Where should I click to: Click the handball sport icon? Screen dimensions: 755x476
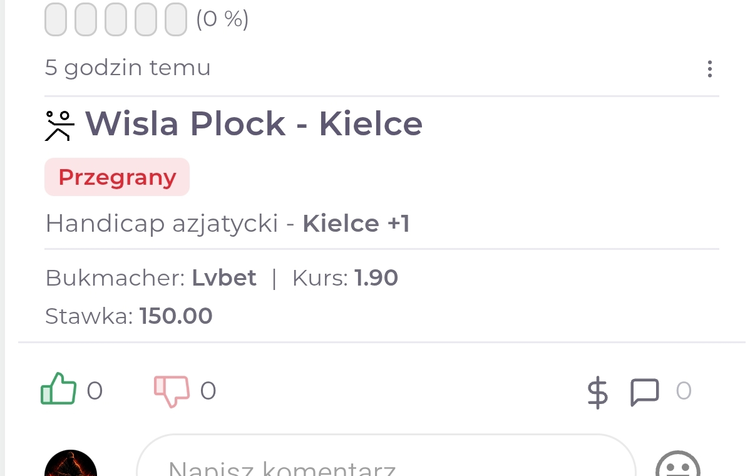click(x=59, y=125)
